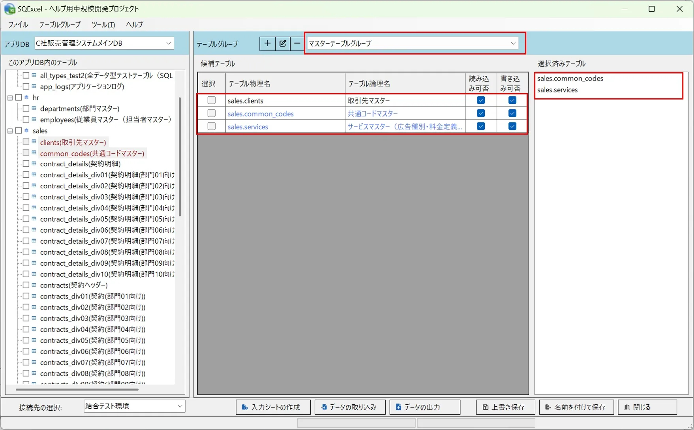The image size is (694, 430).
Task: Click the plus icon to add table group
Action: [x=267, y=43]
